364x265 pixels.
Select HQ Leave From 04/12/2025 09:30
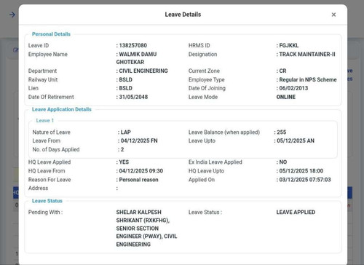click(x=141, y=171)
